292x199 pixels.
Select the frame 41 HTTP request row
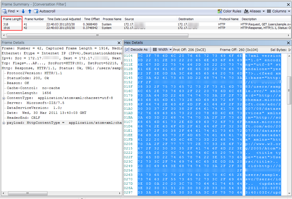(111, 24)
